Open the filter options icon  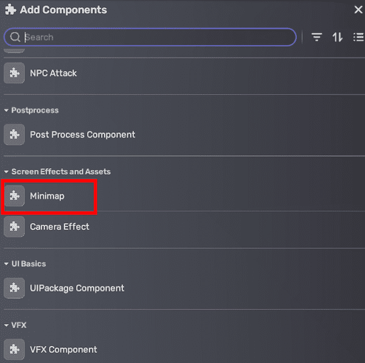coord(316,37)
